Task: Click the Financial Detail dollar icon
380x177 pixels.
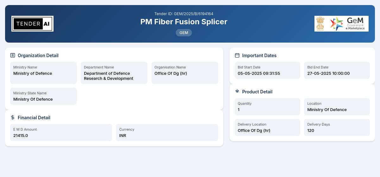Action: (x=13, y=117)
